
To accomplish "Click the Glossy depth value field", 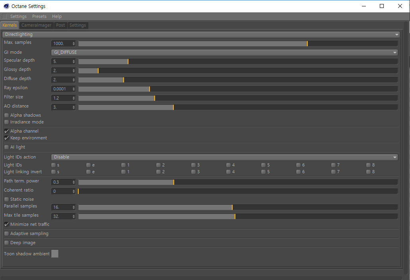I will [x=62, y=71].
